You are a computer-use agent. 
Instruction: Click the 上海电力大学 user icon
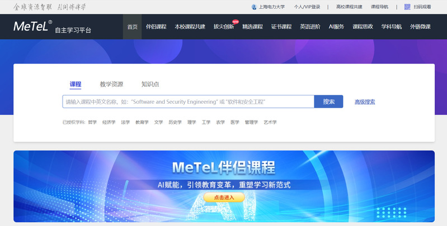pyautogui.click(x=255, y=7)
